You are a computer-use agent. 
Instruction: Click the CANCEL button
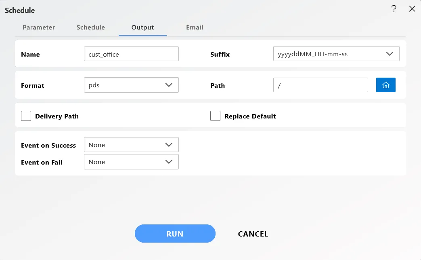click(x=253, y=234)
